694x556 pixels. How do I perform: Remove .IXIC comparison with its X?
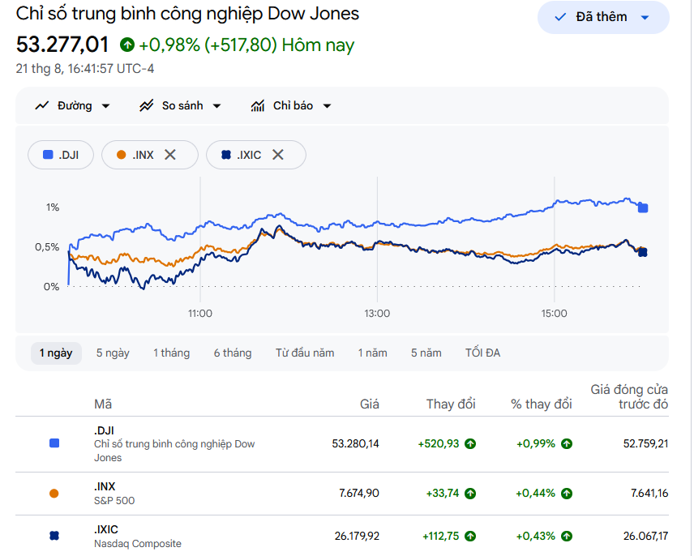278,154
